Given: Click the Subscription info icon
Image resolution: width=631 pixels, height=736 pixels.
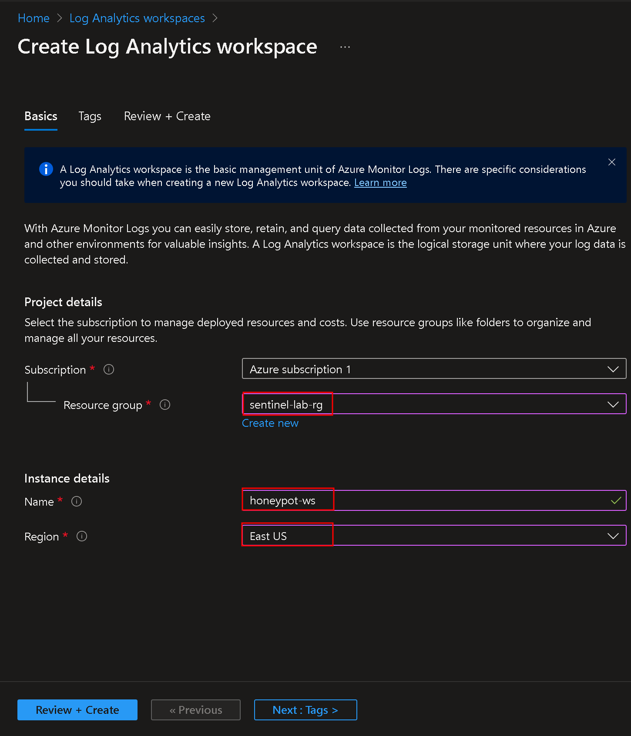Looking at the screenshot, I should point(109,369).
